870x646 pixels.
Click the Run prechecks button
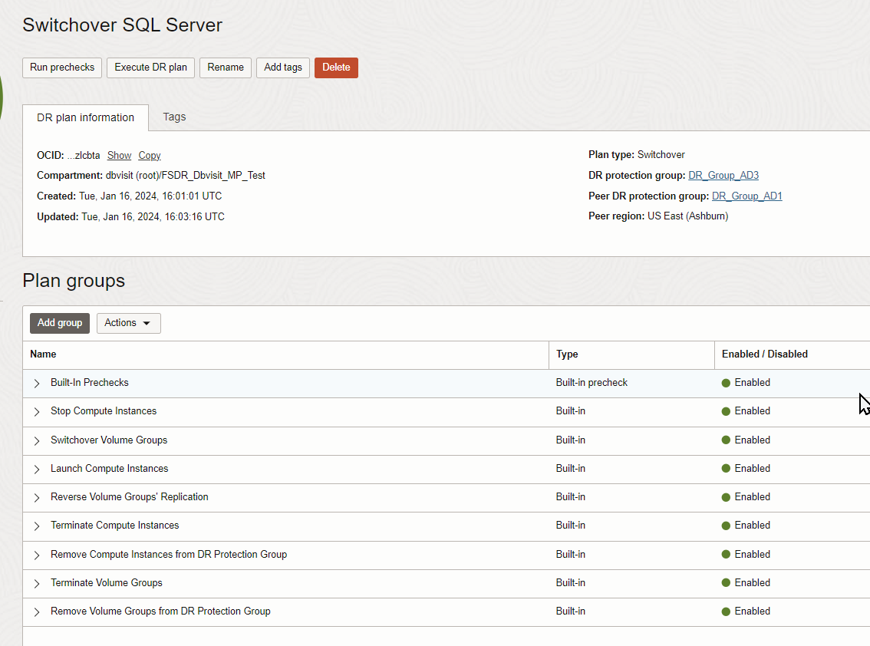pos(62,68)
